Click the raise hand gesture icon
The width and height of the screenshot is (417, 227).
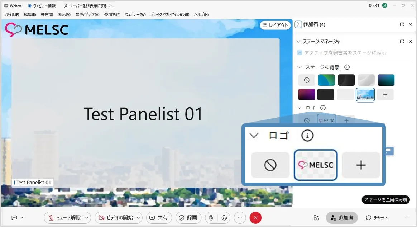(x=211, y=218)
